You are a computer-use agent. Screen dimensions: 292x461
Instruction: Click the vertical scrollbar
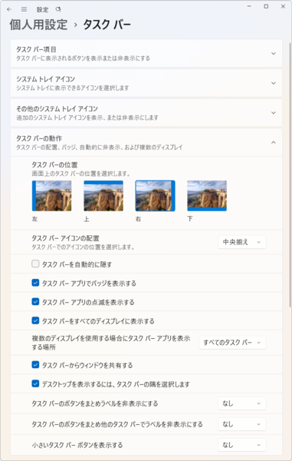click(290, 175)
